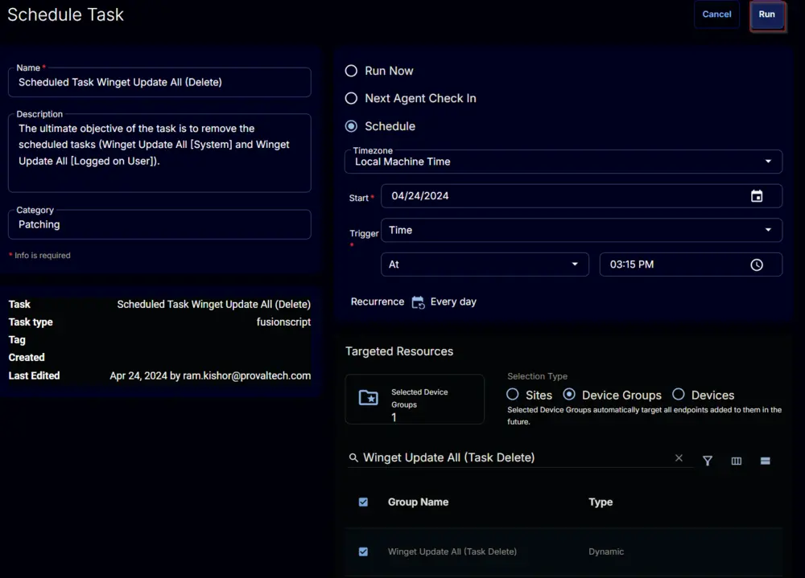805x578 pixels.
Task: Toggle the select-all checkbox beside Group Name
Action: point(363,502)
